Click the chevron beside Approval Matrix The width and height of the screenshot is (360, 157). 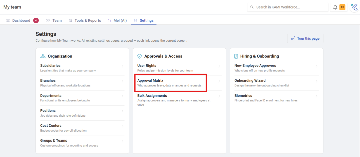219,81
